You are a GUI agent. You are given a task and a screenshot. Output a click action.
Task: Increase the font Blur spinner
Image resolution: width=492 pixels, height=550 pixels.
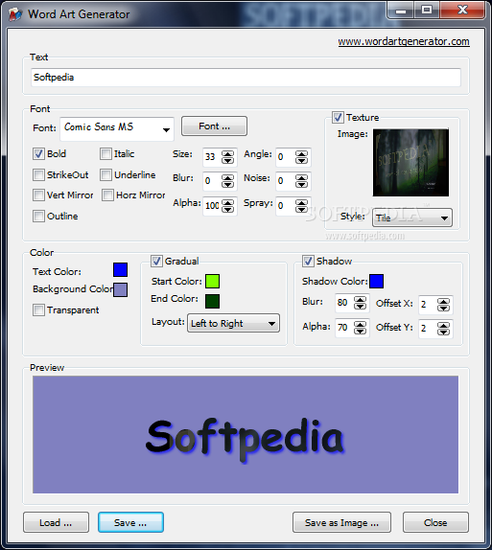(x=228, y=178)
